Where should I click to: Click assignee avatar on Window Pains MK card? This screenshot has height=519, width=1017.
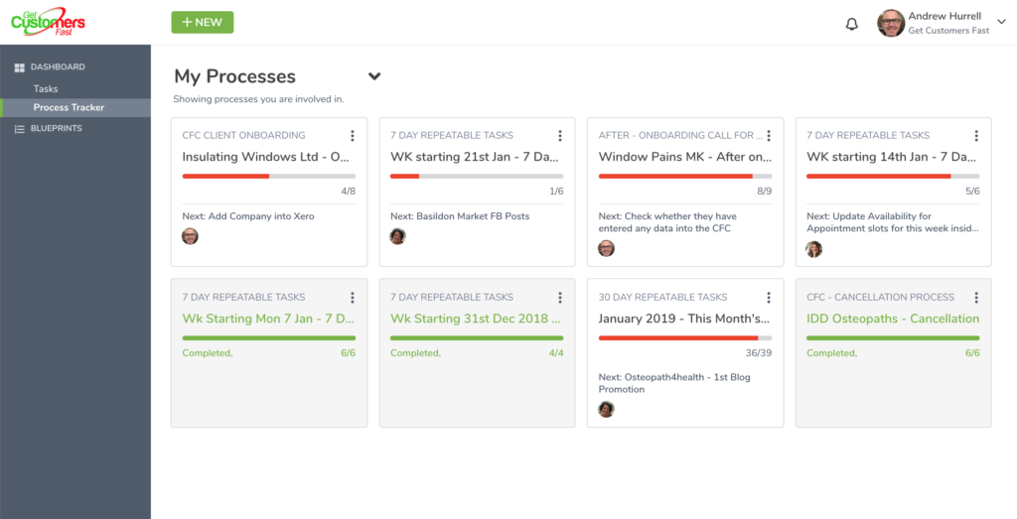coord(606,248)
